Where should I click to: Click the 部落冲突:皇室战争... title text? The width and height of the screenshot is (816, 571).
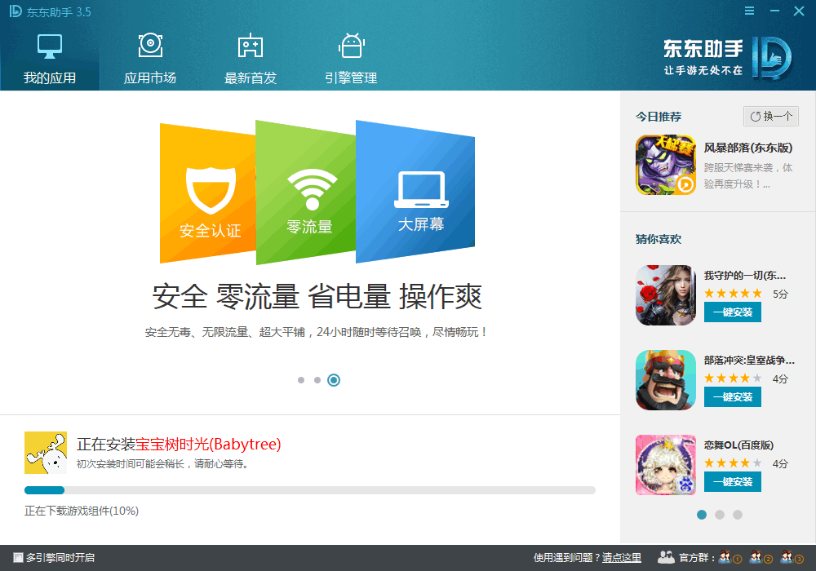[749, 361]
